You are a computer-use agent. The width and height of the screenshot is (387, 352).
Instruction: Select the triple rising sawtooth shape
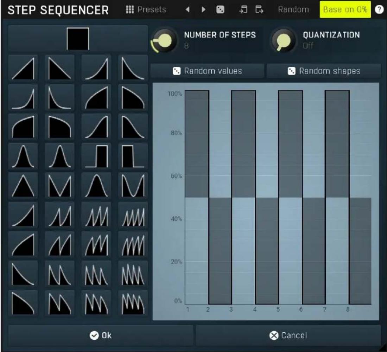click(x=96, y=215)
